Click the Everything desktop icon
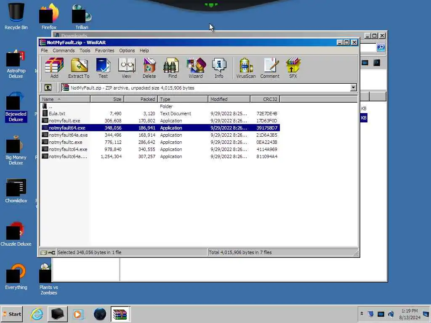 coord(16,277)
